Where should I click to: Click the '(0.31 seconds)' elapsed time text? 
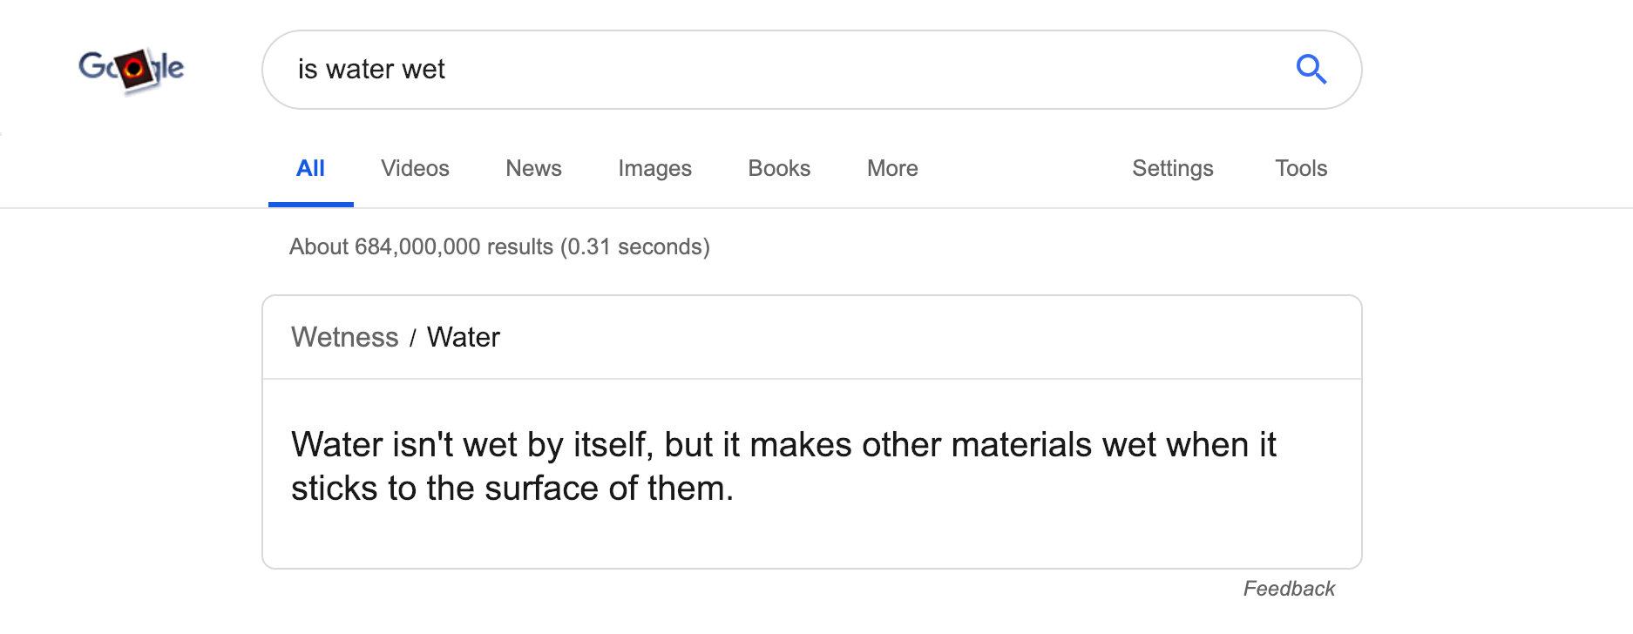[x=635, y=247]
